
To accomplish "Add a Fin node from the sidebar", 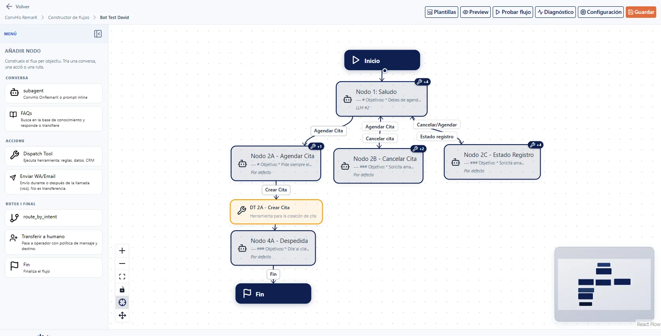I will pos(53,268).
